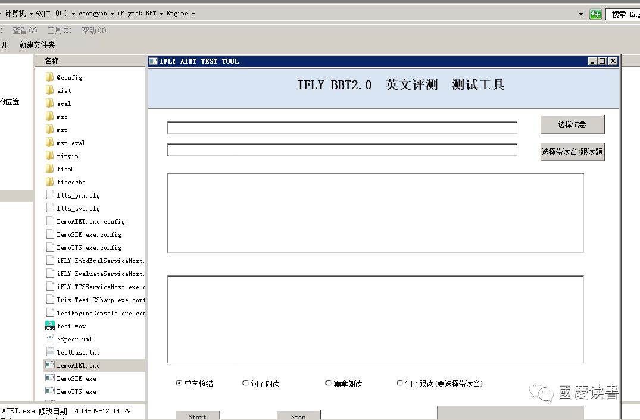Click 新建文件夹 in the toolbar
Screen dimensions: 640x420
point(37,45)
